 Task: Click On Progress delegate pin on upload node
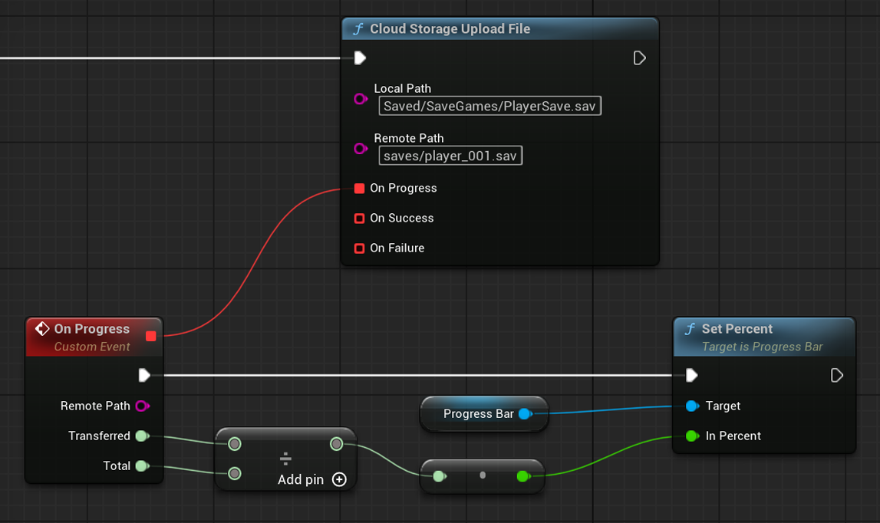[359, 189]
